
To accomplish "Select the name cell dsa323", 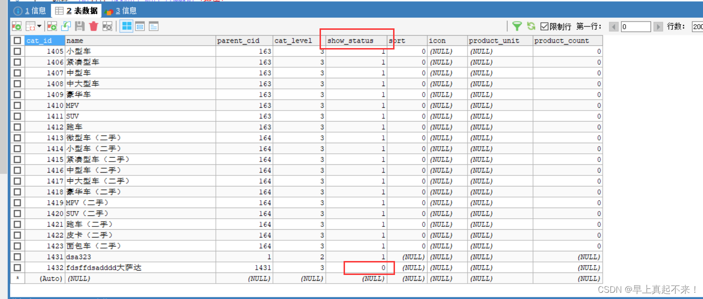I will pos(140,257).
